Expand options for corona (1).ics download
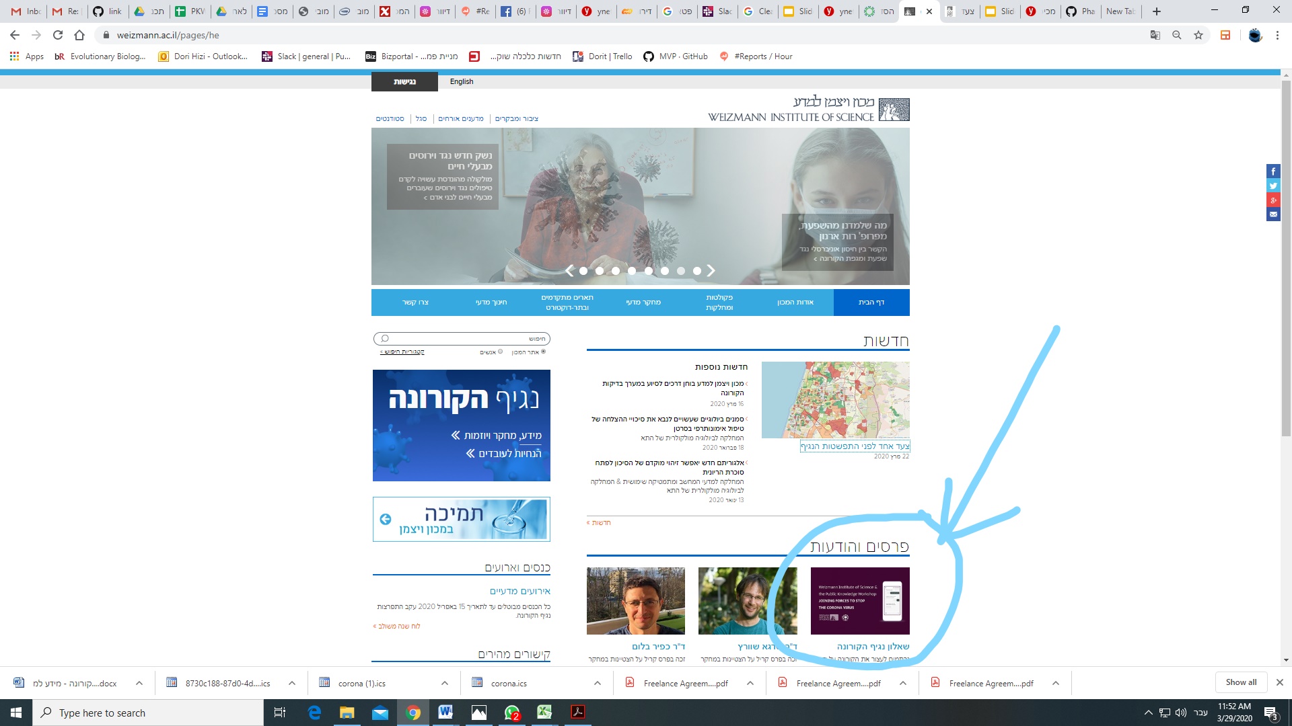The image size is (1292, 726). click(444, 683)
